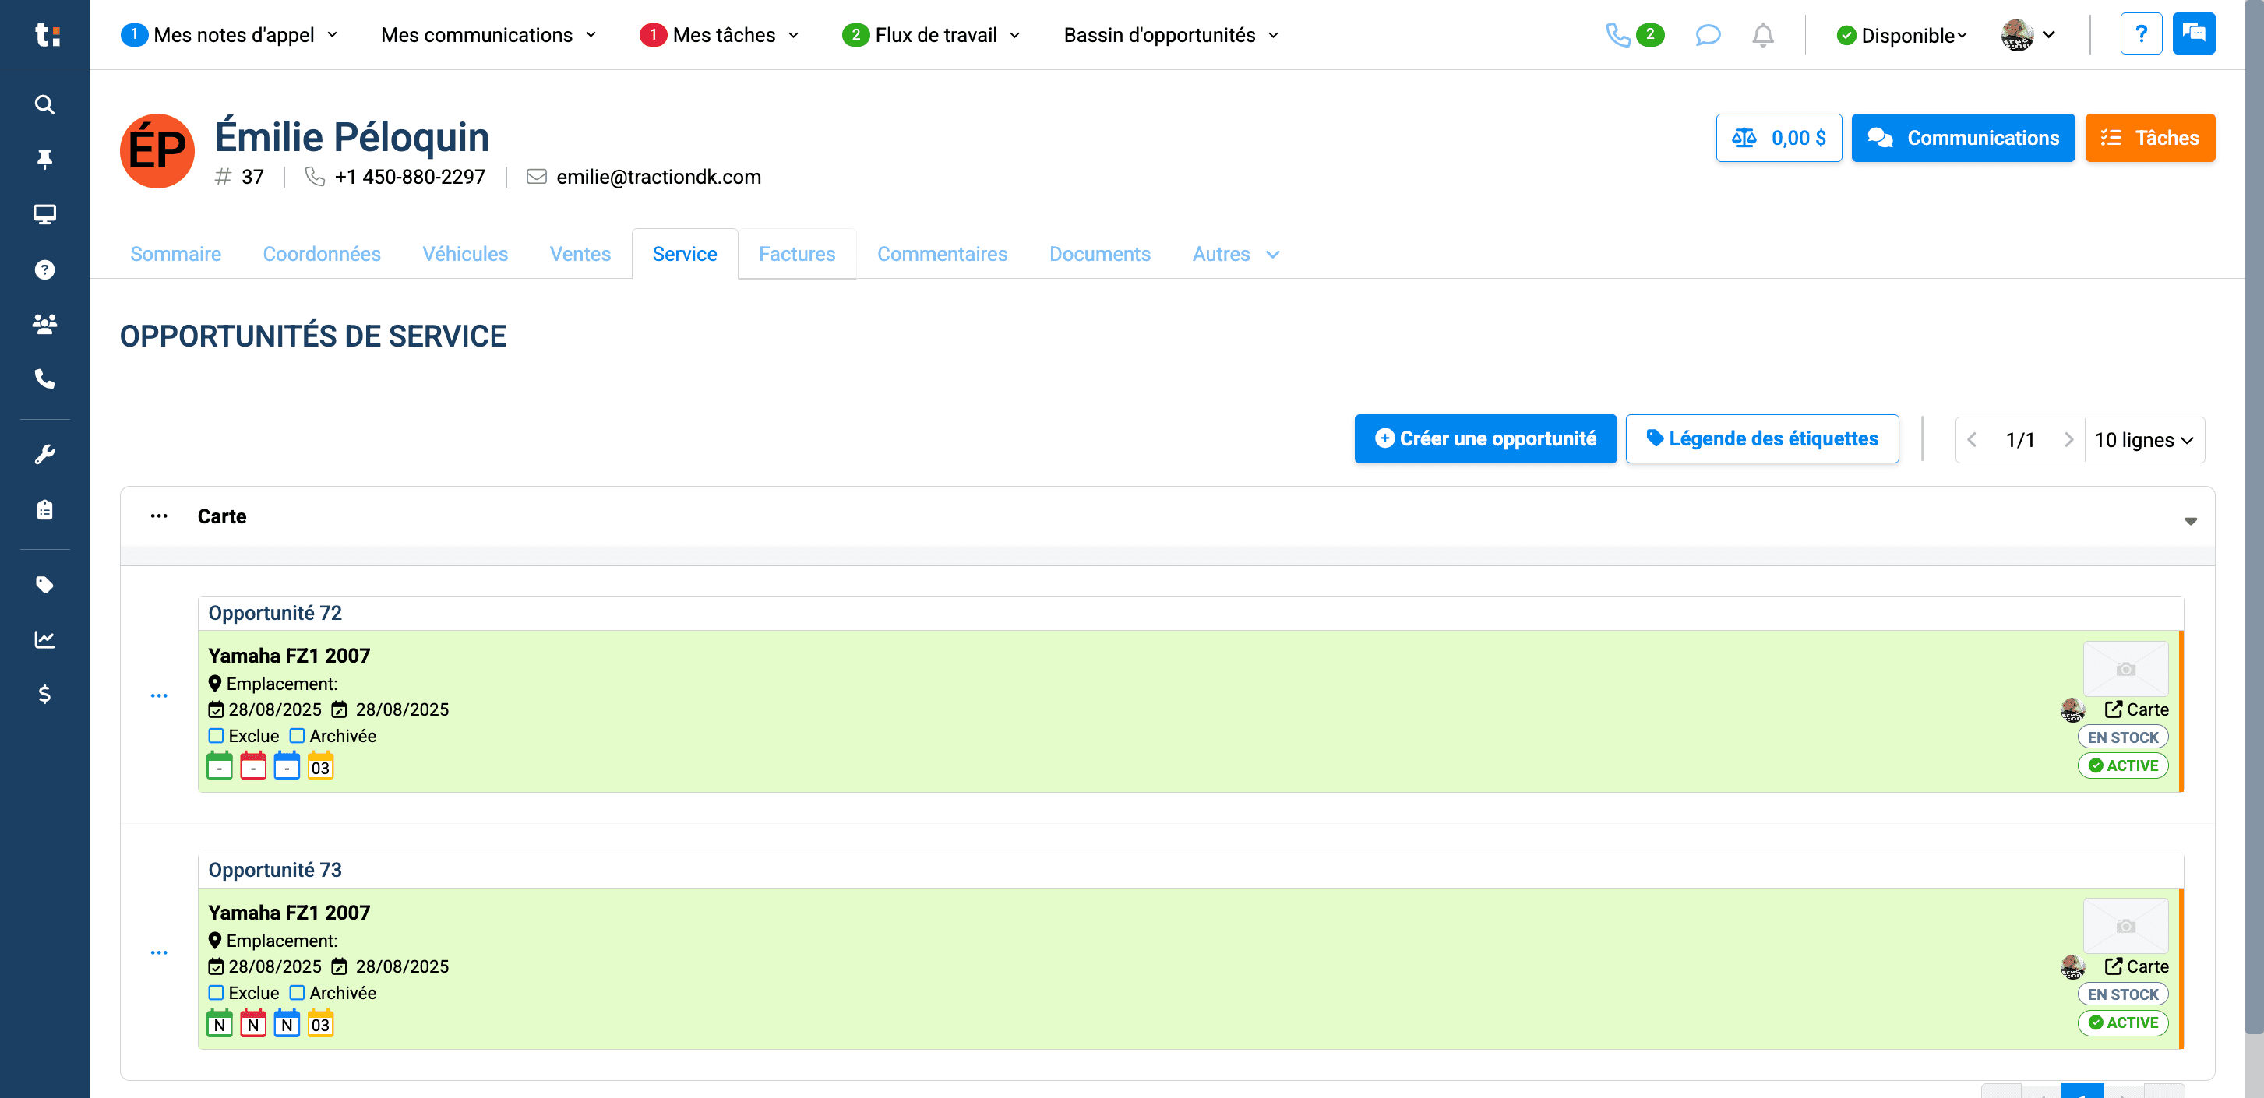Expand Mes notes d'appel dropdown
Image resolution: width=2264 pixels, height=1098 pixels.
[x=229, y=35]
